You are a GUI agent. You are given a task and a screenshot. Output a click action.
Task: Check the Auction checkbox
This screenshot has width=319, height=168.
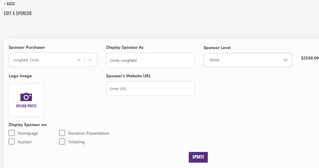click(12, 142)
